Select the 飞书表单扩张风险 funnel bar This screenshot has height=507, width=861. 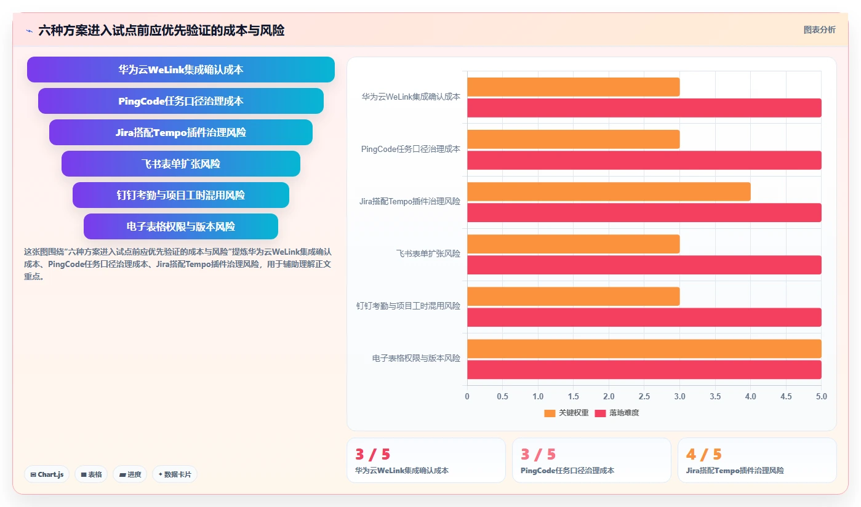(181, 164)
